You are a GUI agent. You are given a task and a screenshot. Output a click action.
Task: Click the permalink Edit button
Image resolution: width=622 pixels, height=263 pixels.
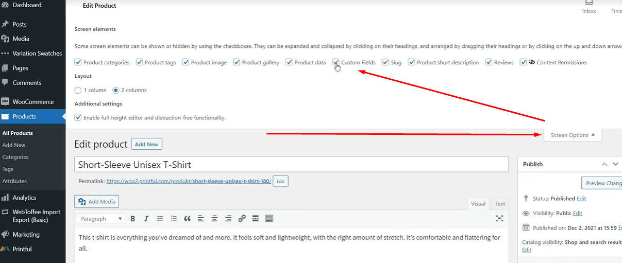click(280, 182)
